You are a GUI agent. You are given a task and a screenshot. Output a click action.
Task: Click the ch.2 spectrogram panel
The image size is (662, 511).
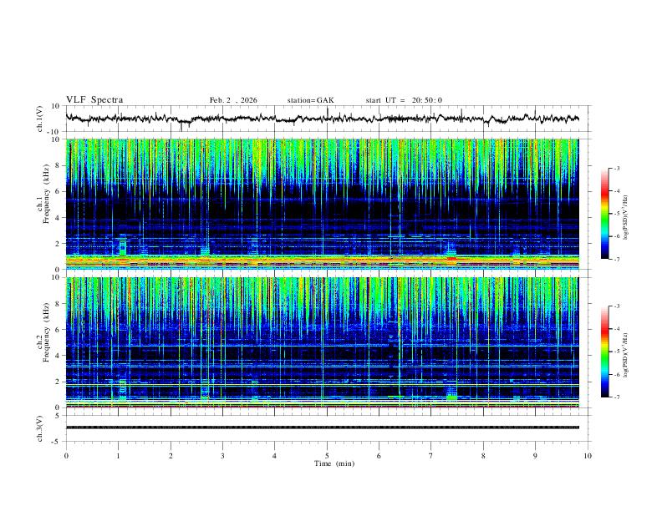pyautogui.click(x=322, y=342)
